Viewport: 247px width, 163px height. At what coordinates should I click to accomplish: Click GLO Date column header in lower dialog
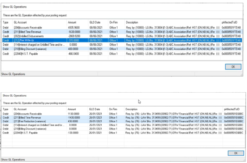point(95,109)
